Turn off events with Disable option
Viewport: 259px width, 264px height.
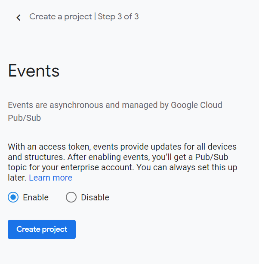pos(71,197)
